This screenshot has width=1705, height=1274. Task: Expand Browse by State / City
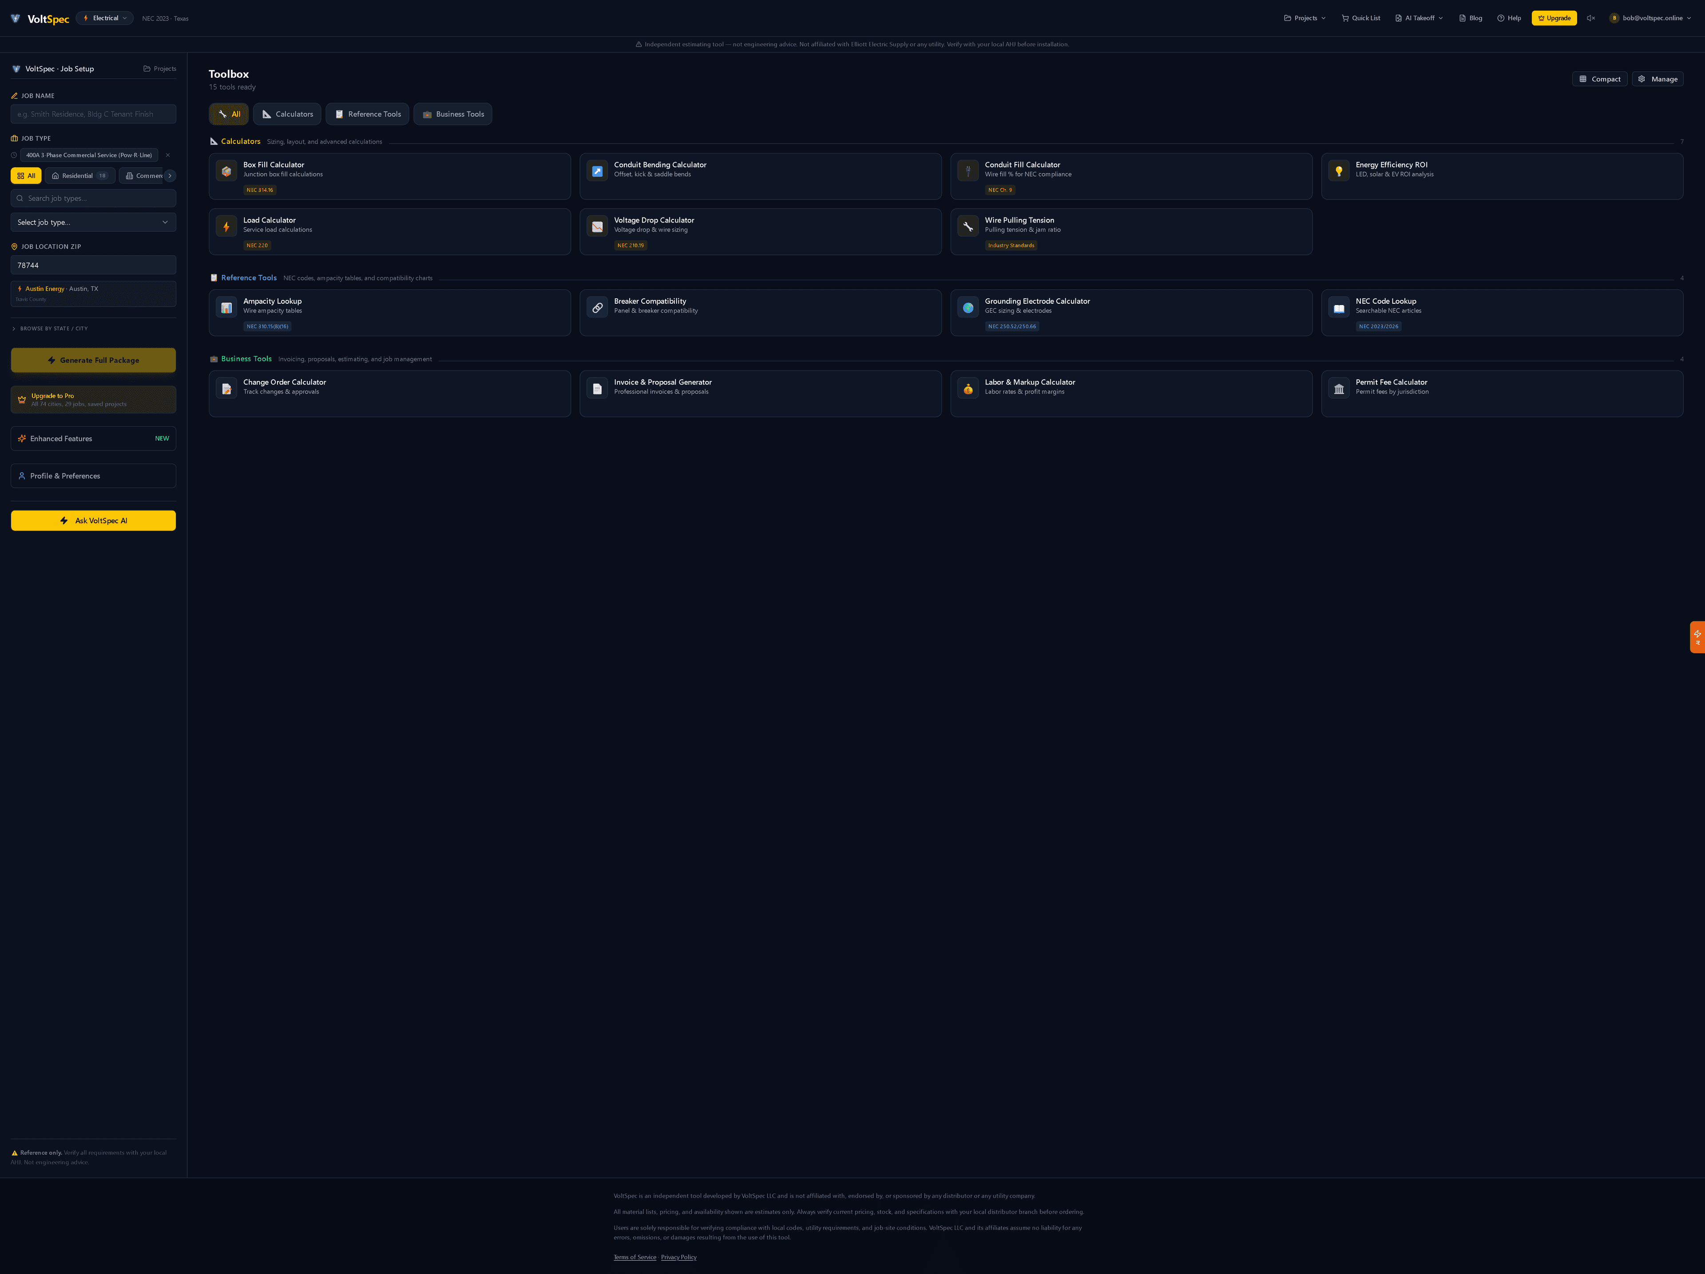[x=49, y=328]
